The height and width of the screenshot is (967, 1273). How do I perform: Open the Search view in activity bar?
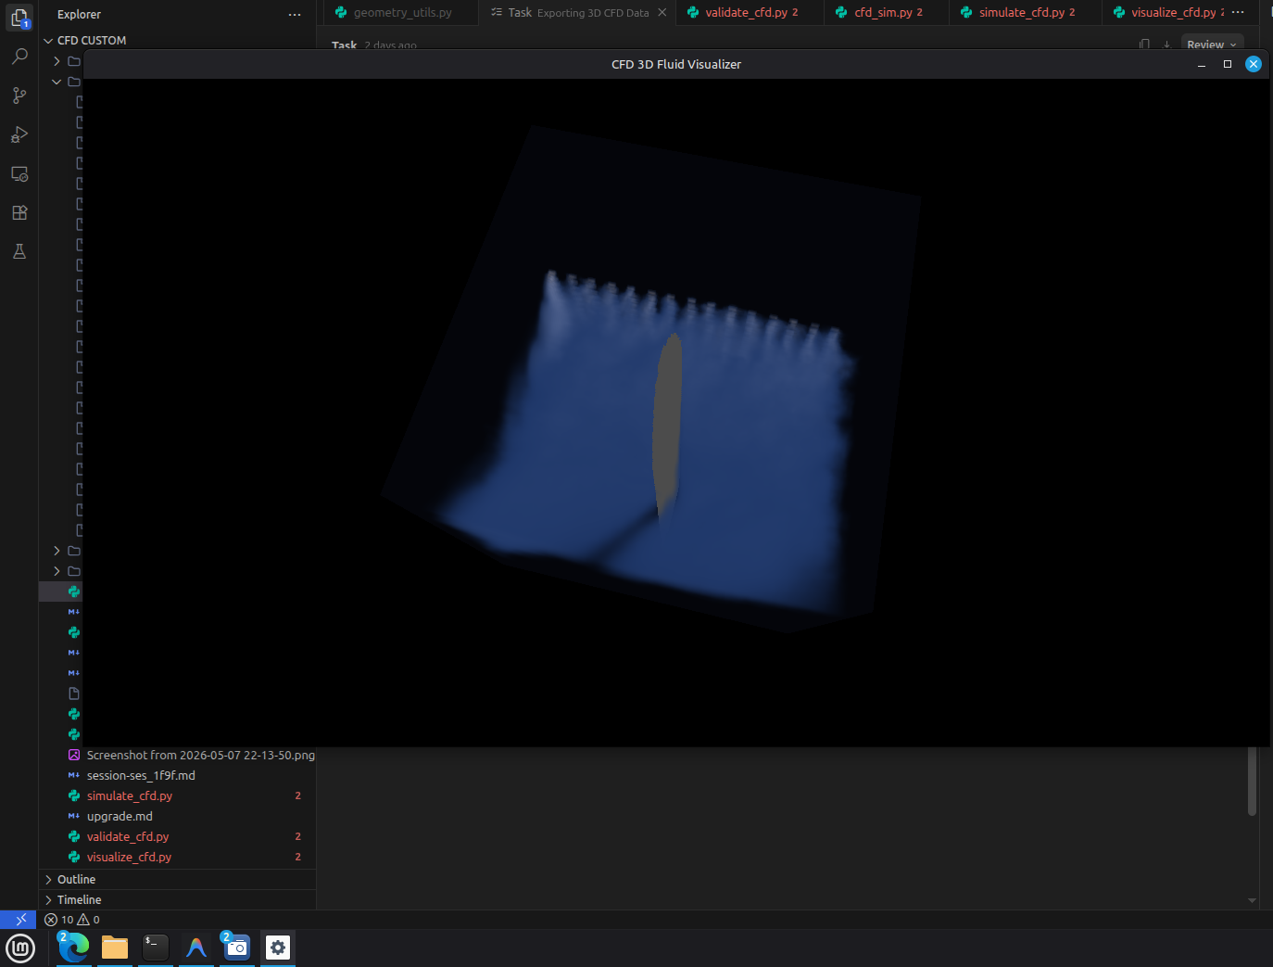tap(19, 57)
